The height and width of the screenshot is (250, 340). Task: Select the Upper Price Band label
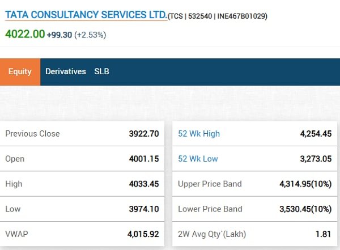[x=210, y=184]
